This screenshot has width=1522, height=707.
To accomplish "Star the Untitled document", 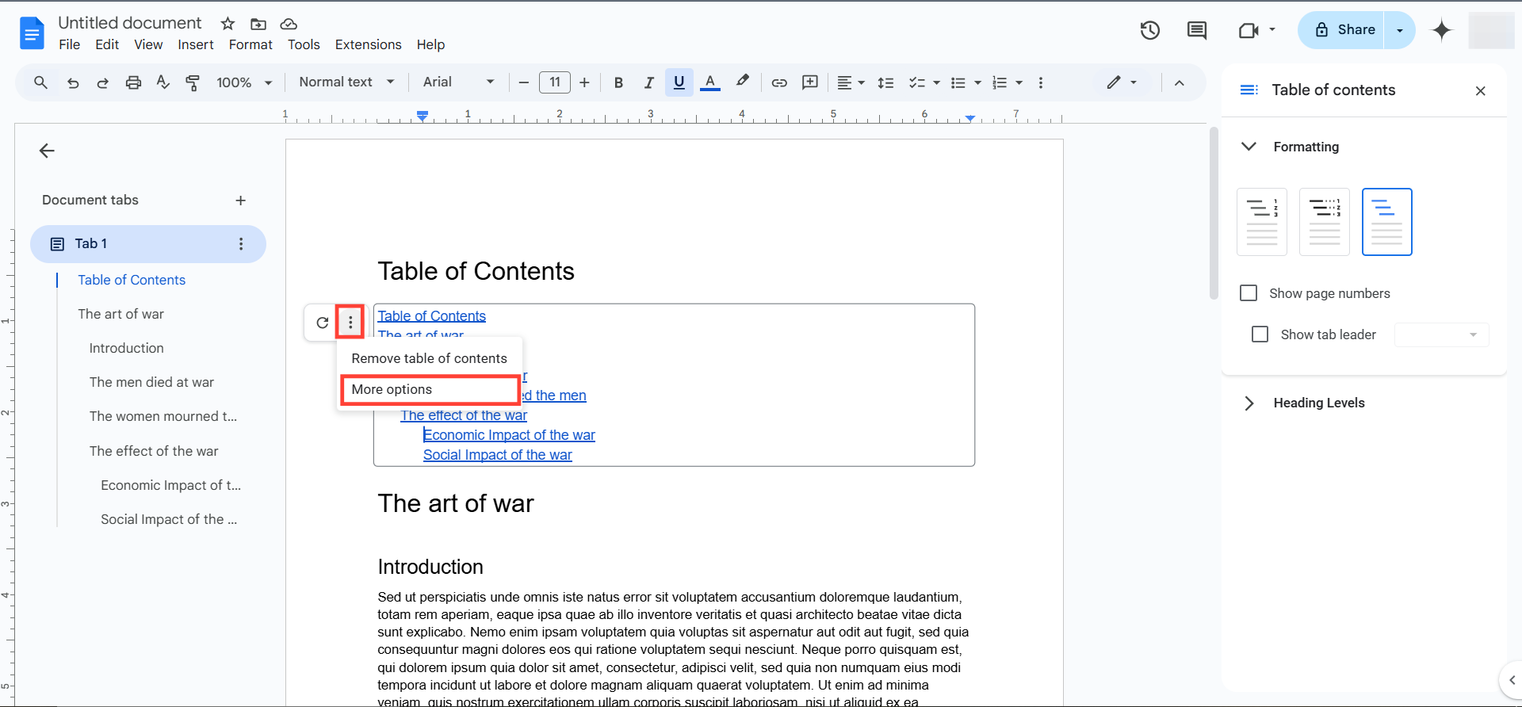I will tap(228, 24).
